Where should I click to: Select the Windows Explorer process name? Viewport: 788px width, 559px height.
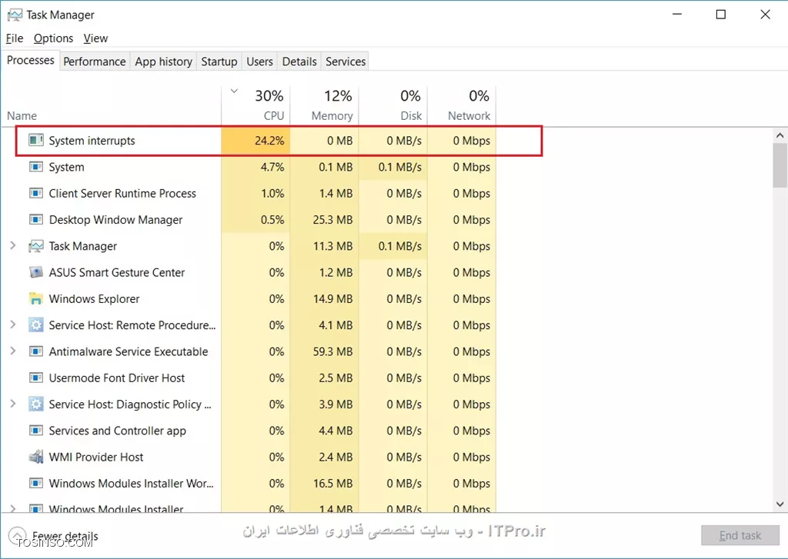tap(94, 299)
